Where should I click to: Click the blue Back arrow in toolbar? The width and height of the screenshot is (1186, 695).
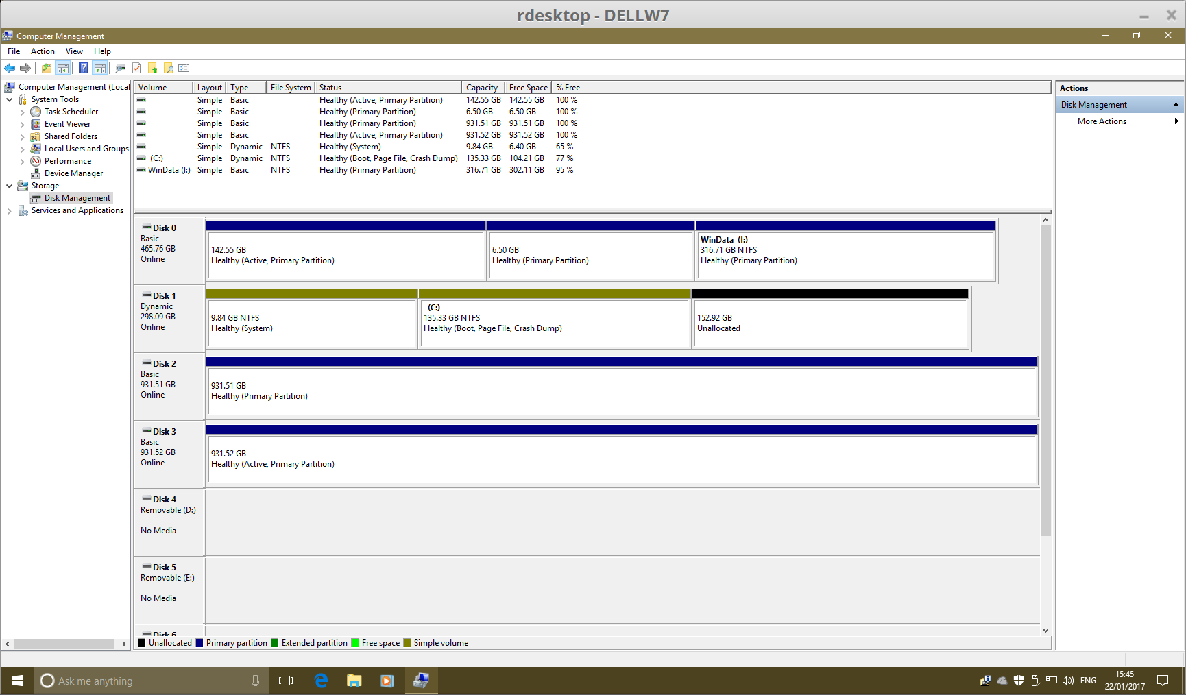click(x=10, y=68)
